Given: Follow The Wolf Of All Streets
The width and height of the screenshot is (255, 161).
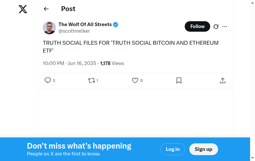Looking at the screenshot, I should point(197,26).
